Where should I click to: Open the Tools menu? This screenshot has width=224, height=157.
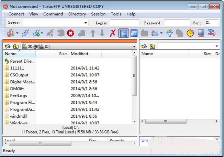click(116, 14)
